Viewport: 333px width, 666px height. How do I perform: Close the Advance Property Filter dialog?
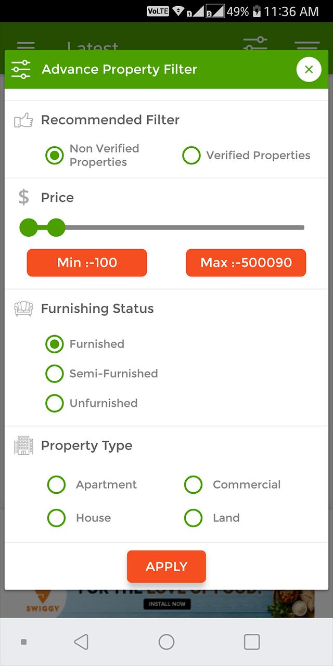tap(309, 69)
